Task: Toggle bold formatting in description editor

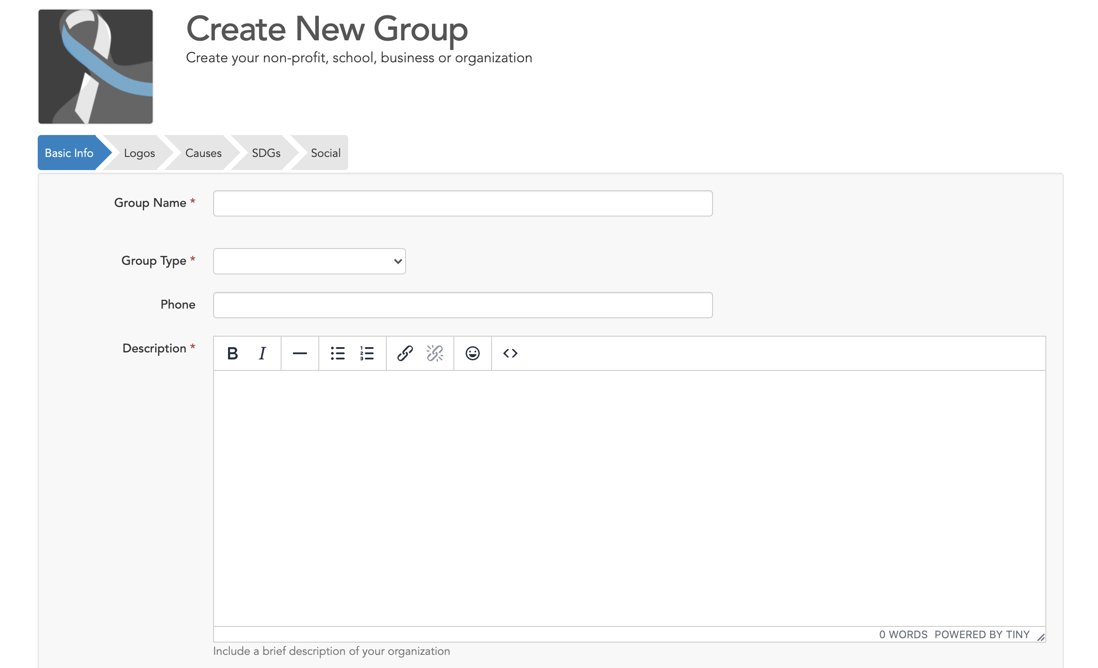Action: coord(232,353)
